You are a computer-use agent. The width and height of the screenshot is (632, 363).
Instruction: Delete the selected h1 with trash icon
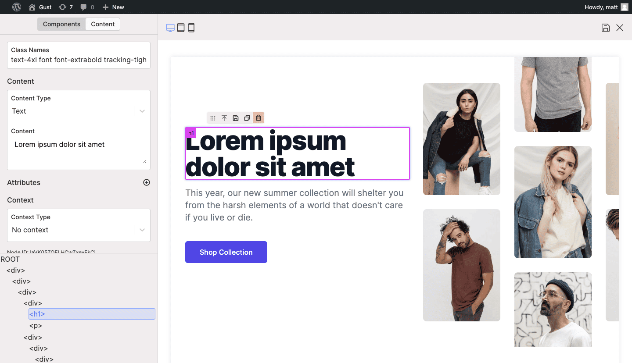[x=259, y=118]
